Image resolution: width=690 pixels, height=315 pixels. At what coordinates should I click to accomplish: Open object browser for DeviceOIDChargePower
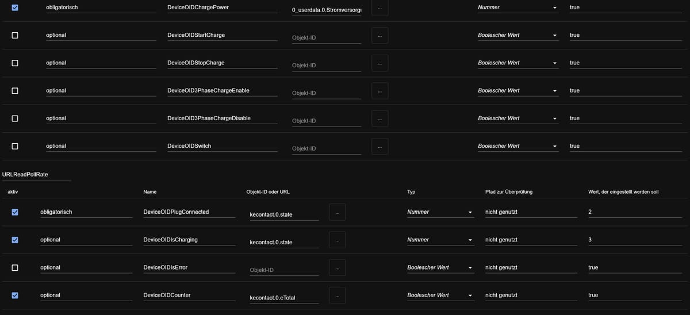pyautogui.click(x=379, y=7)
